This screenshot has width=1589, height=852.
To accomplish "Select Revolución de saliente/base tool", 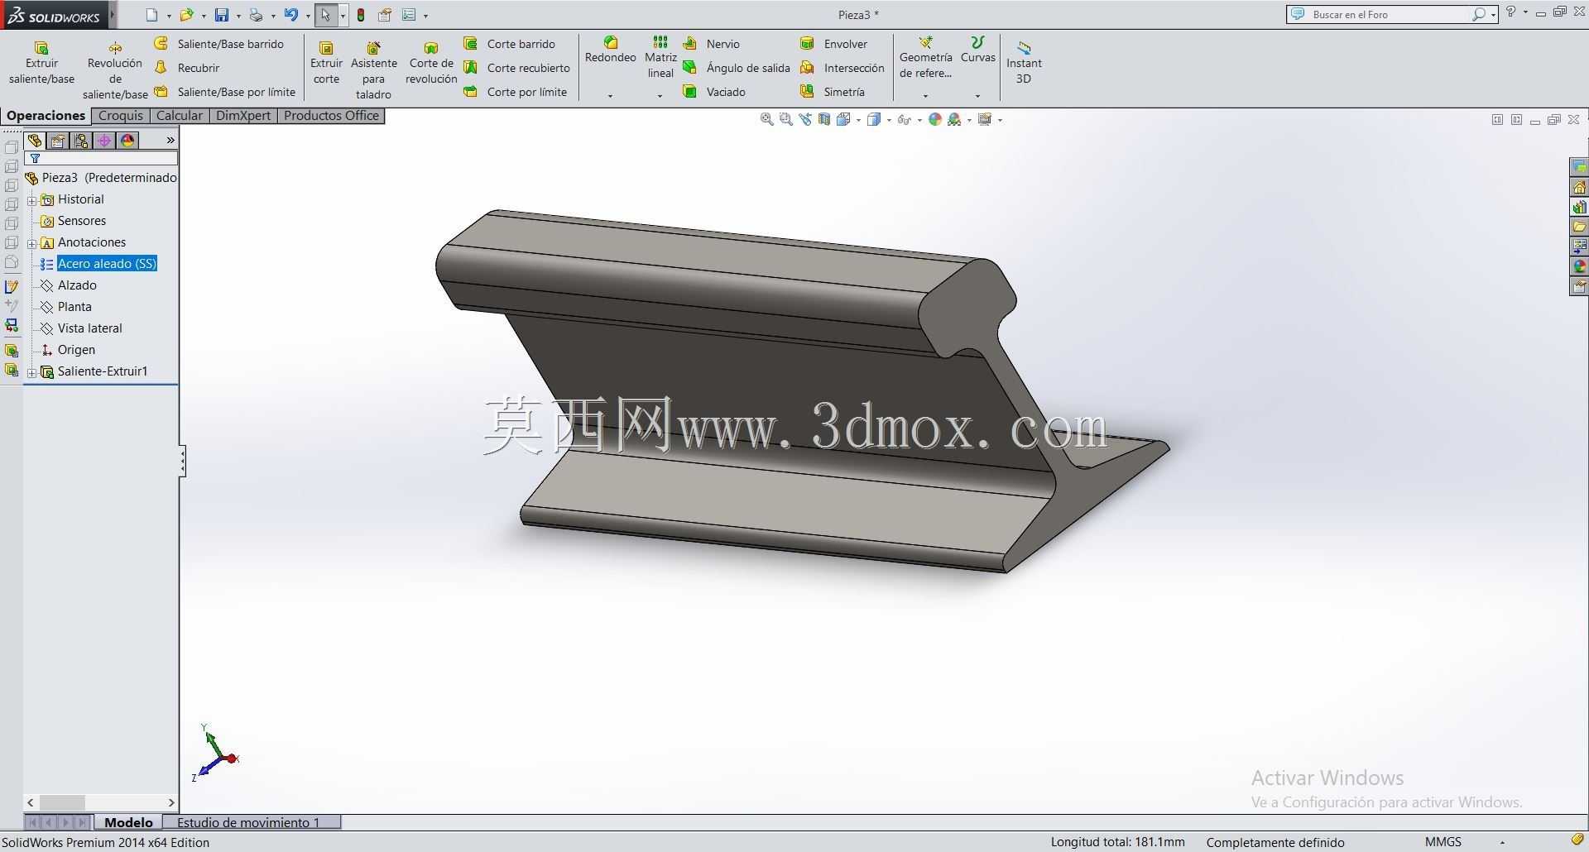I will click(115, 70).
